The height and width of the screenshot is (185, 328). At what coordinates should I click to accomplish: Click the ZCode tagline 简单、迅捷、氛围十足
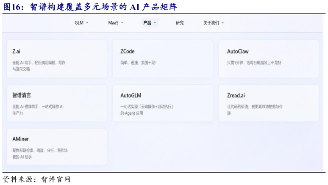click(x=138, y=63)
